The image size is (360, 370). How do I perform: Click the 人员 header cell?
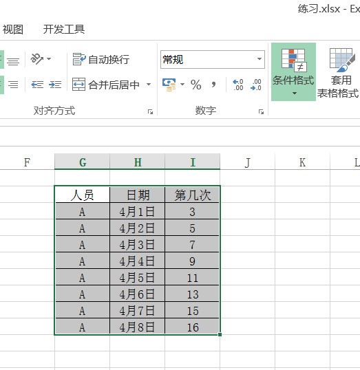pos(82,195)
